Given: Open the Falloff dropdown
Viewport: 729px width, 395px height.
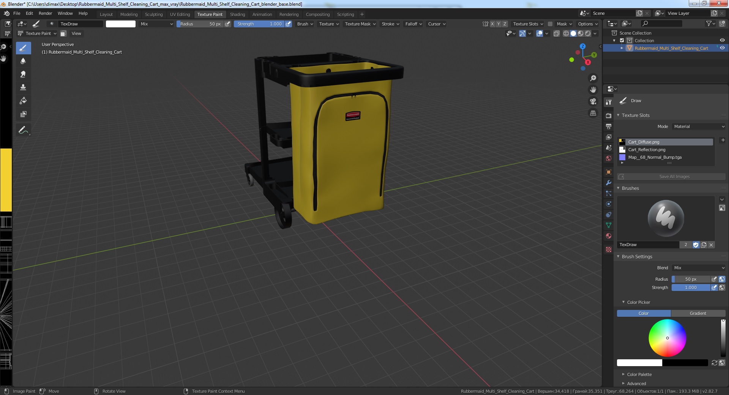Looking at the screenshot, I should click(413, 24).
